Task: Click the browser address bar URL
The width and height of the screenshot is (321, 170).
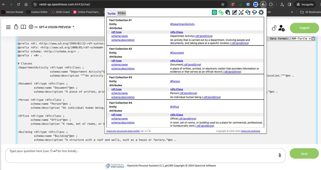Action: click(x=65, y=5)
